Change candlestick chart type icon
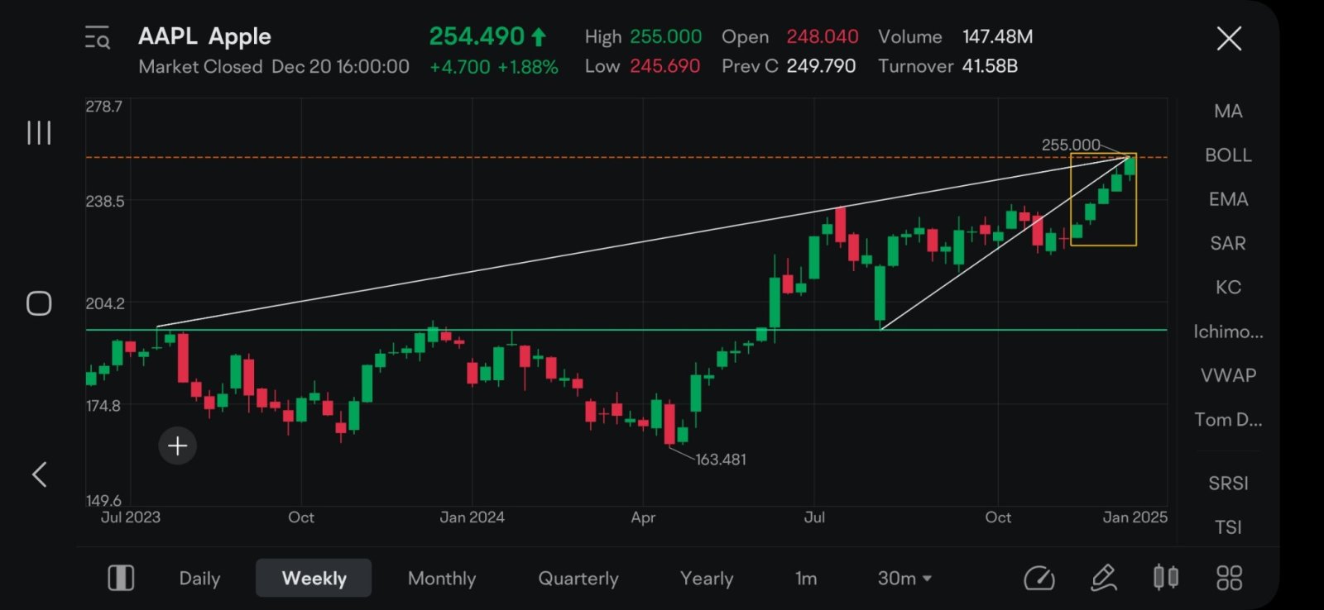Image resolution: width=1324 pixels, height=610 pixels. (1166, 577)
